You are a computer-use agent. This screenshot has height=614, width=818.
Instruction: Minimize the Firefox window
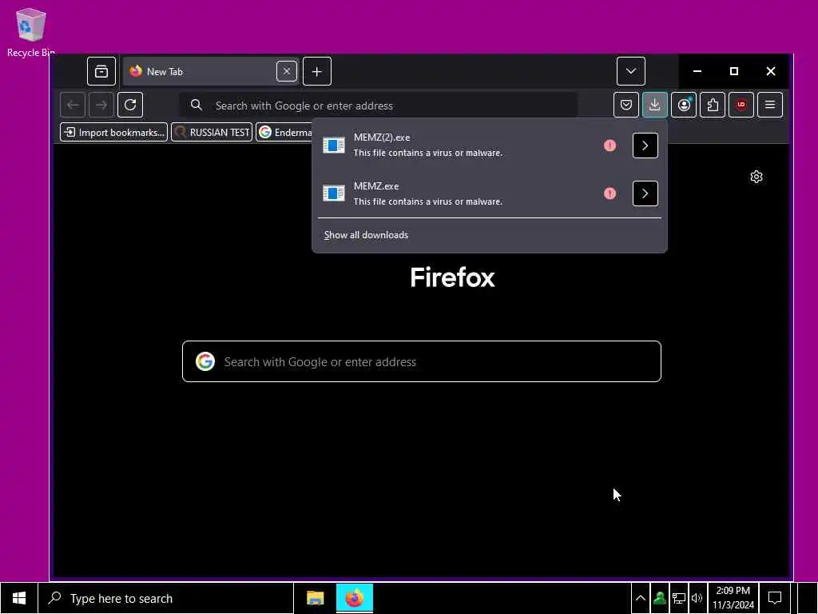(697, 71)
